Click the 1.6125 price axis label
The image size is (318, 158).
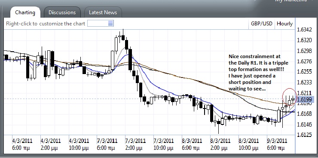304,135
